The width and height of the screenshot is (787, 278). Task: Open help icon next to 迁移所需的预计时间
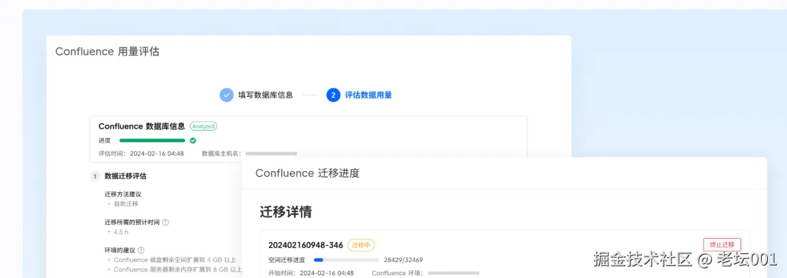166,222
